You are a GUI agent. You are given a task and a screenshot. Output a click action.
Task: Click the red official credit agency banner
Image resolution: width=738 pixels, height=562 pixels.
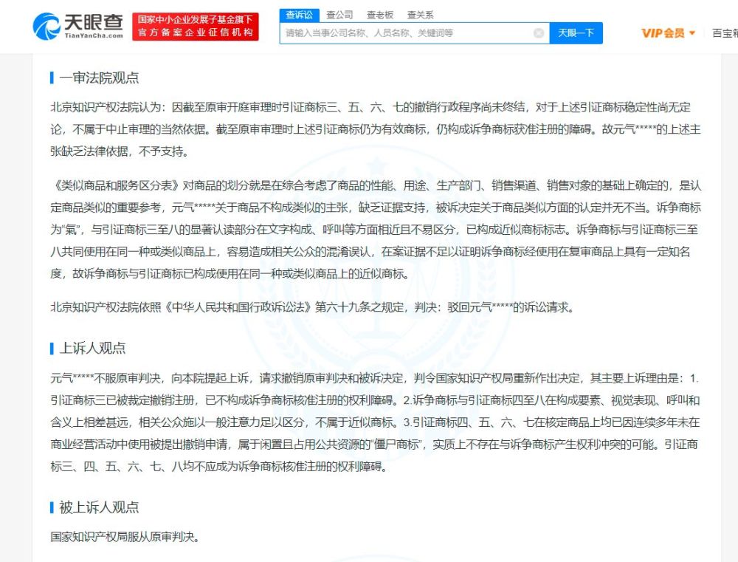click(196, 27)
